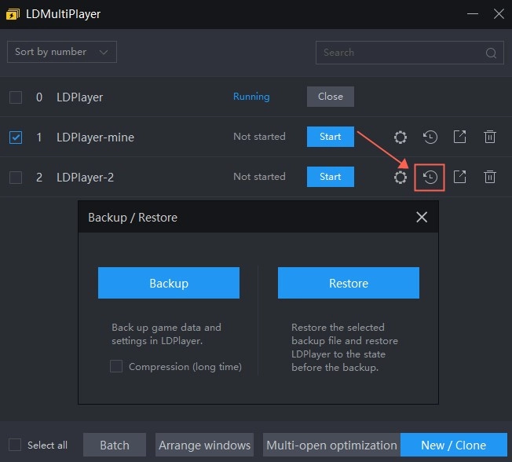Delete the LDPlayer-mine instance

489,137
